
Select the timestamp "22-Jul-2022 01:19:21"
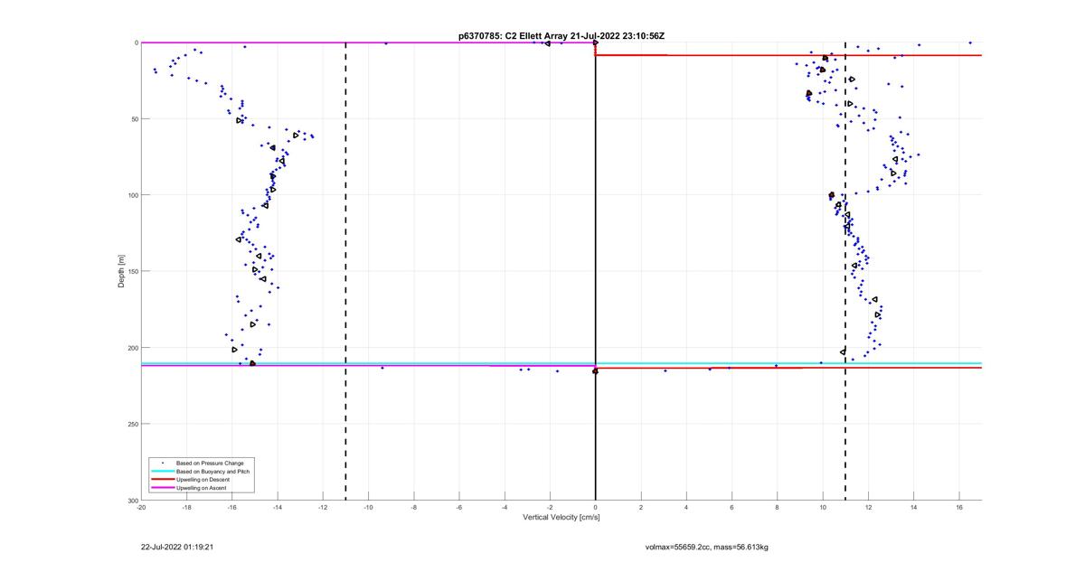click(177, 547)
